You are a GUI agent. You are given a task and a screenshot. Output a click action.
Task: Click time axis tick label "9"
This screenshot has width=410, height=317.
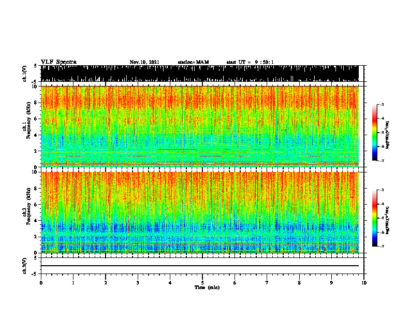pyautogui.click(x=331, y=283)
